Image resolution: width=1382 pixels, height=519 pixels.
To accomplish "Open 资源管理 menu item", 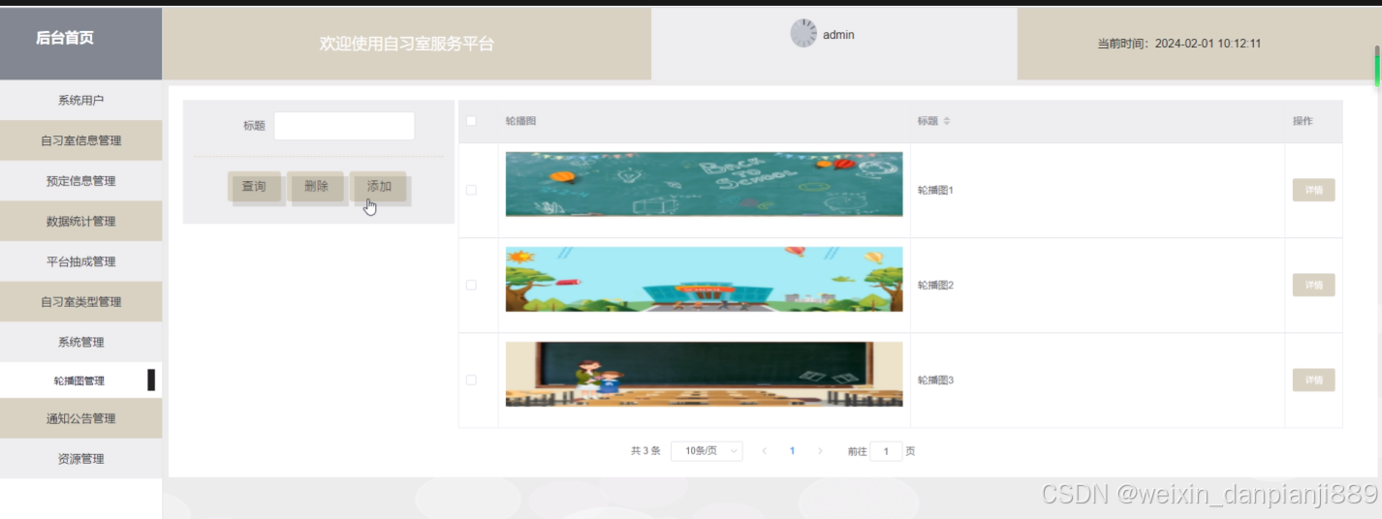I will pos(80,459).
